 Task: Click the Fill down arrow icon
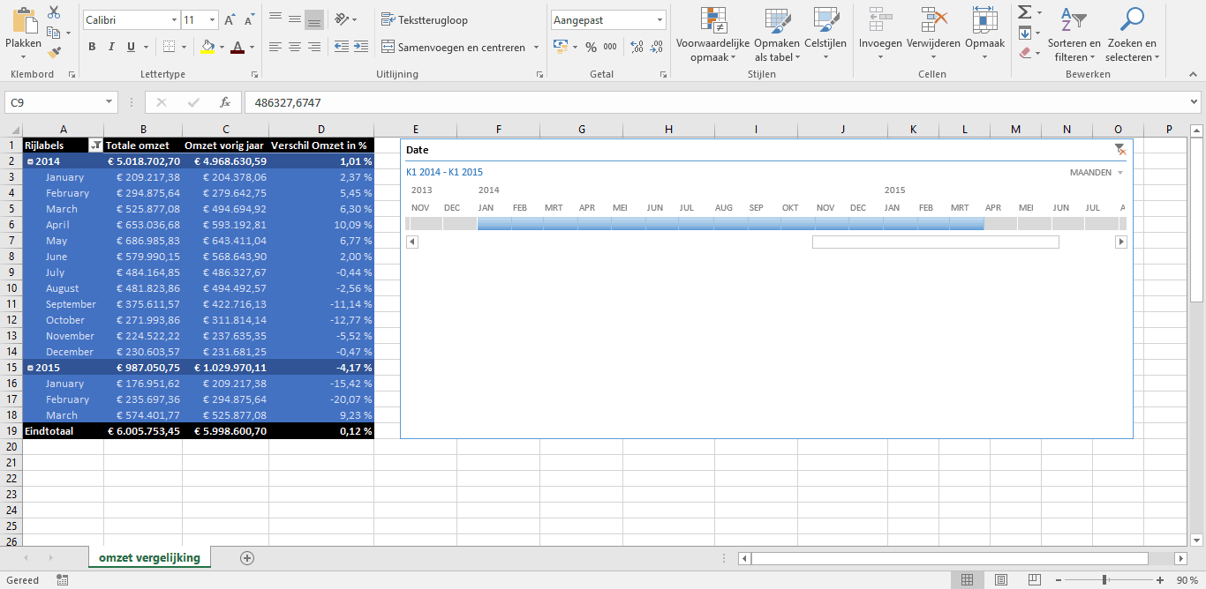1024,33
